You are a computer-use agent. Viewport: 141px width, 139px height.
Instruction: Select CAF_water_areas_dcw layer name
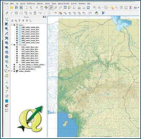[30, 32]
